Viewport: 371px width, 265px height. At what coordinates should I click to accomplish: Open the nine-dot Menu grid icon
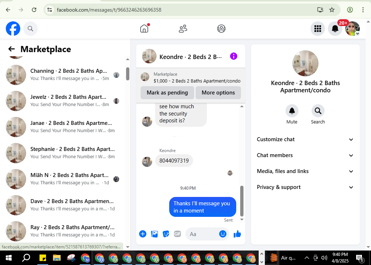click(x=317, y=29)
